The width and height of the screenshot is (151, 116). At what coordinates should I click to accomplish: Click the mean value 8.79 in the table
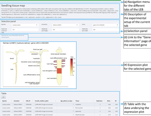point(109,115)
